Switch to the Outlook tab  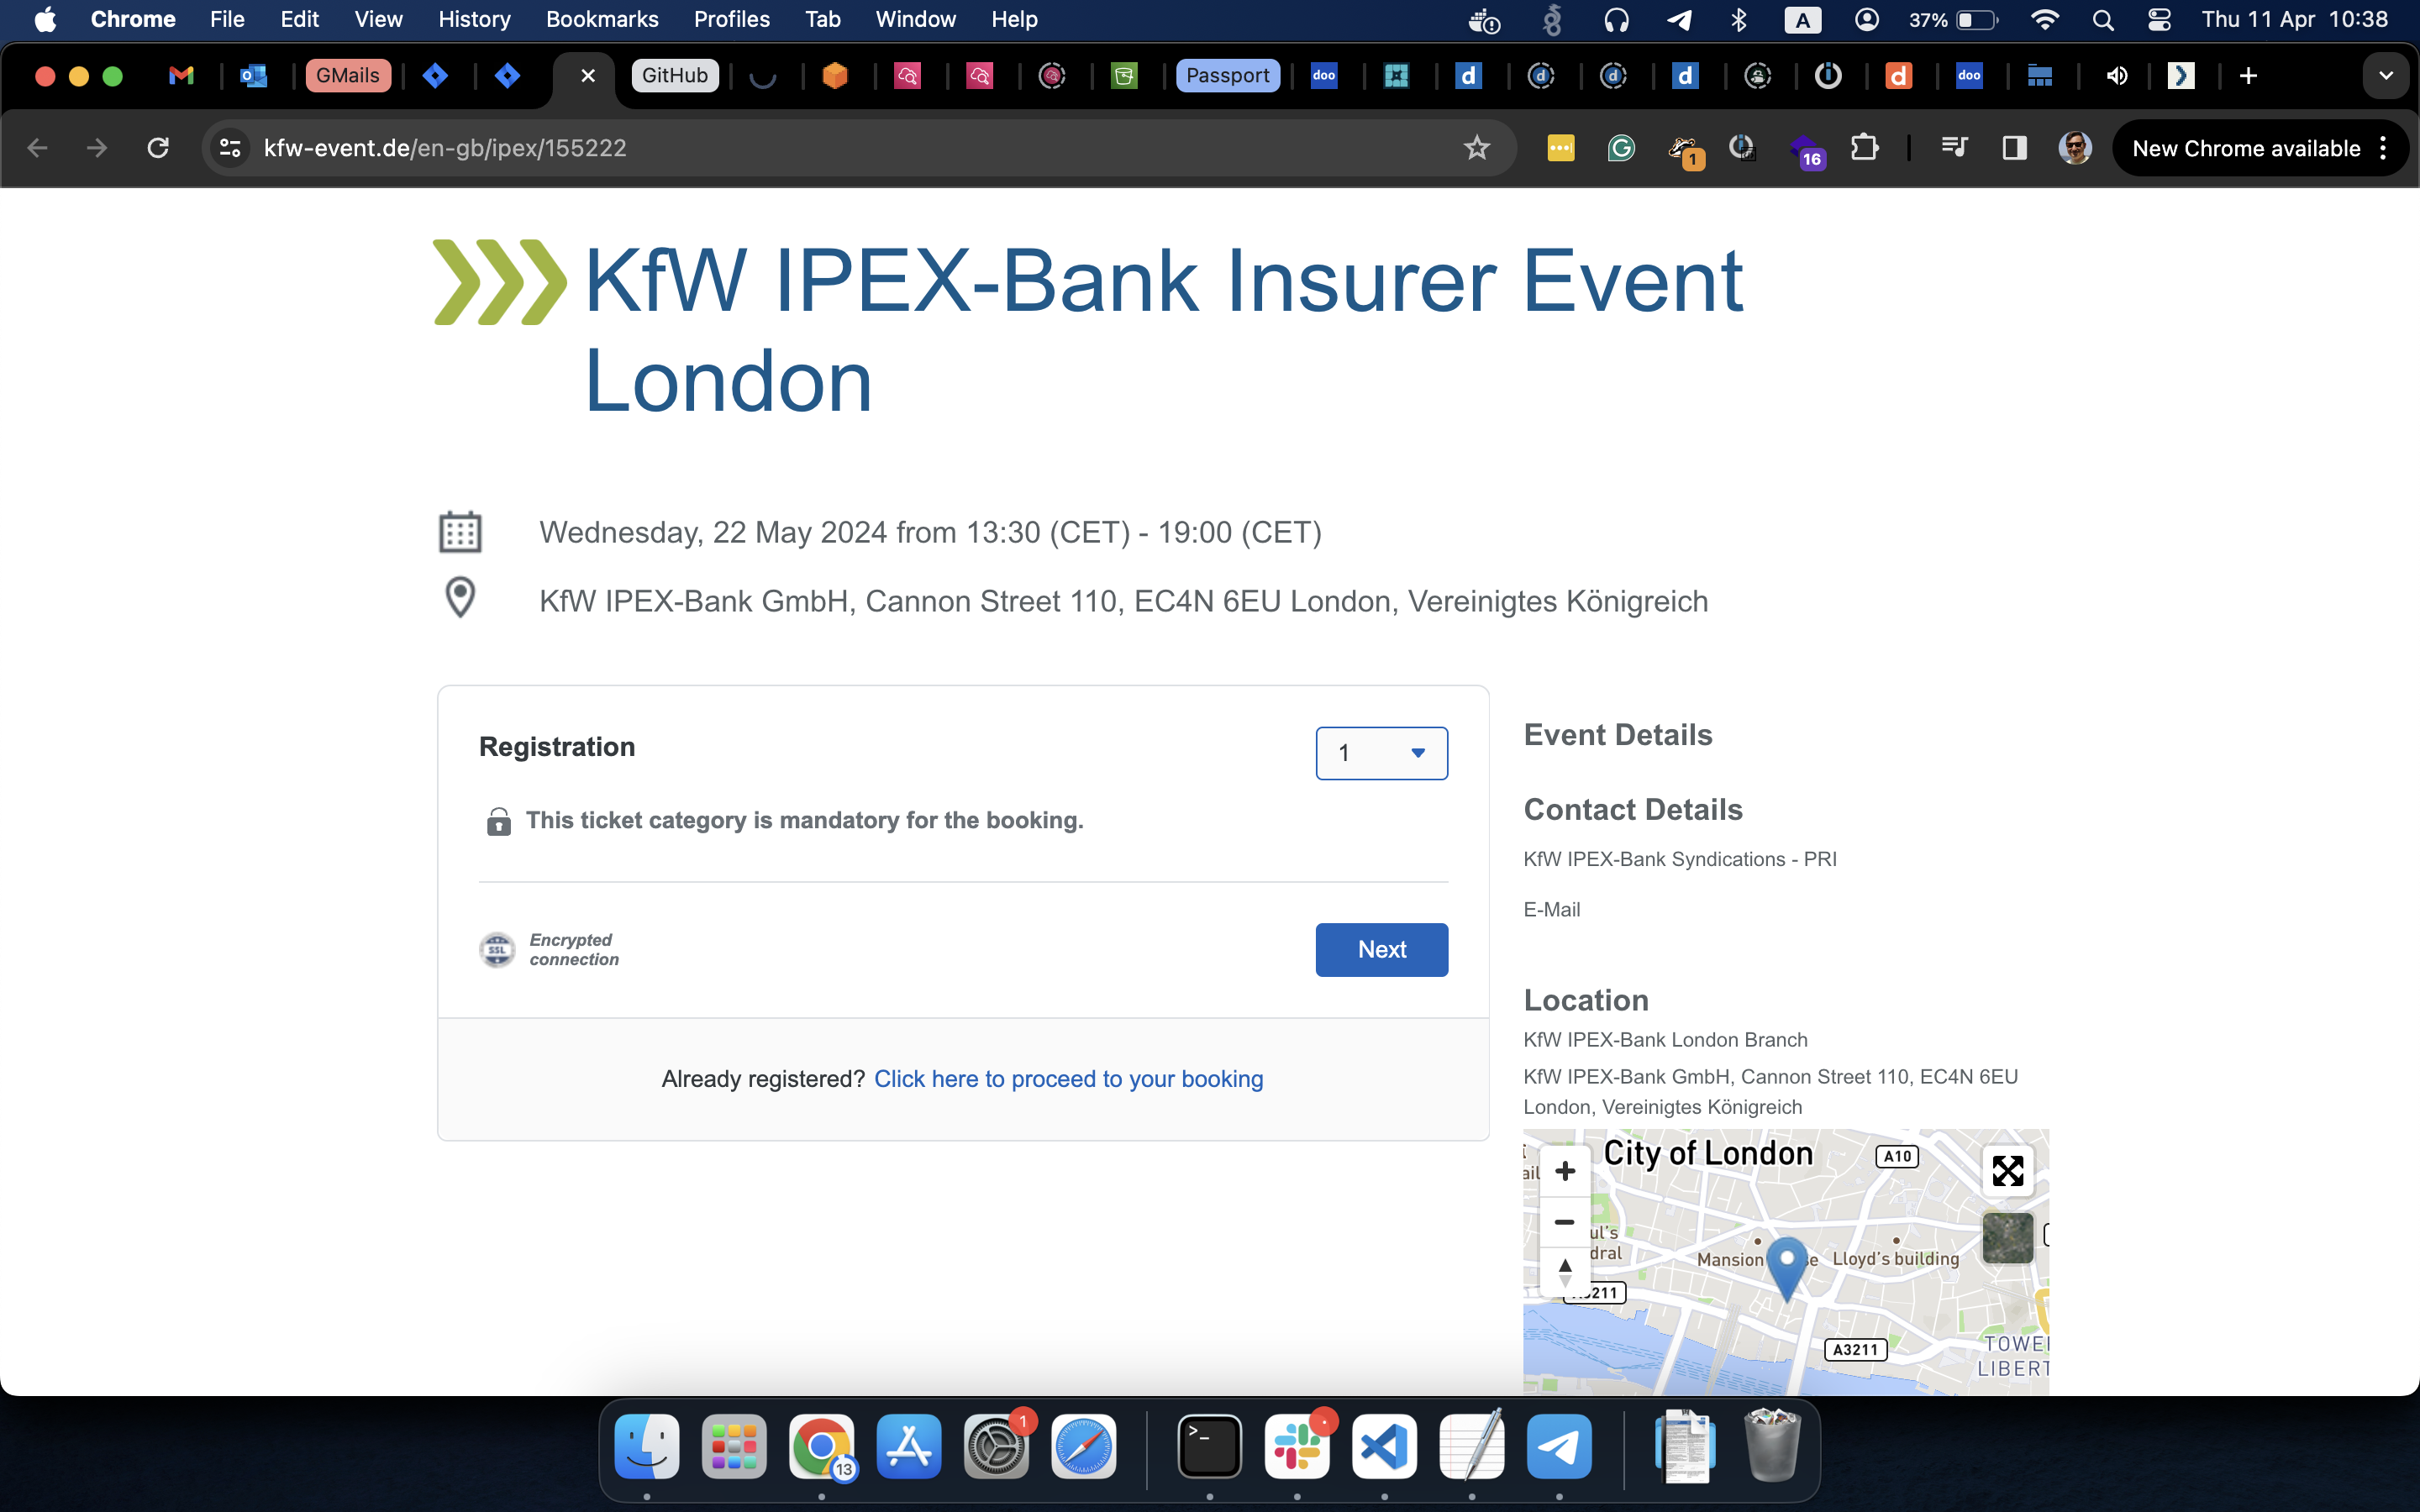coord(254,75)
